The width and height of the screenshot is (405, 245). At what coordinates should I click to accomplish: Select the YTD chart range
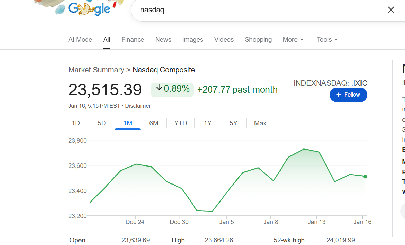tap(180, 123)
